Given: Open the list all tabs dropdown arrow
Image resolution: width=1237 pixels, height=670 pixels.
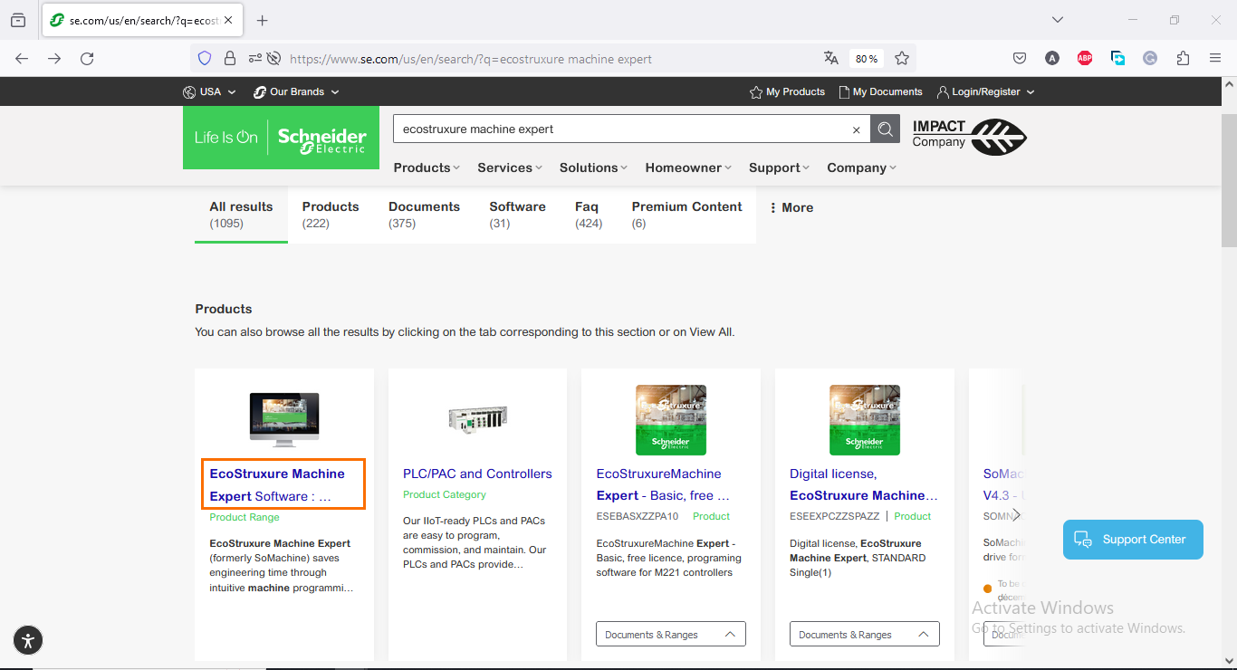Looking at the screenshot, I should [x=1057, y=20].
